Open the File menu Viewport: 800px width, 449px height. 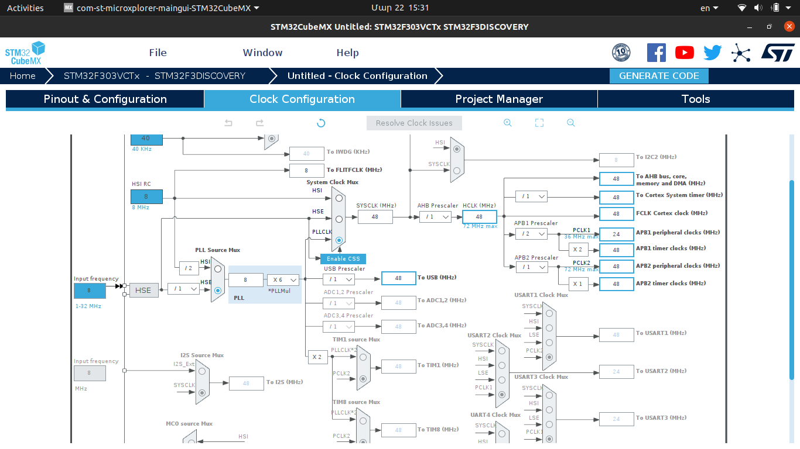(158, 53)
